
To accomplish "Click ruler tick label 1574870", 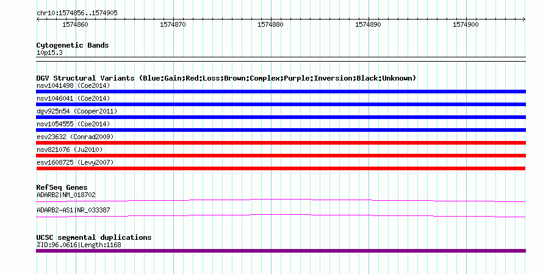I will 173,24.
